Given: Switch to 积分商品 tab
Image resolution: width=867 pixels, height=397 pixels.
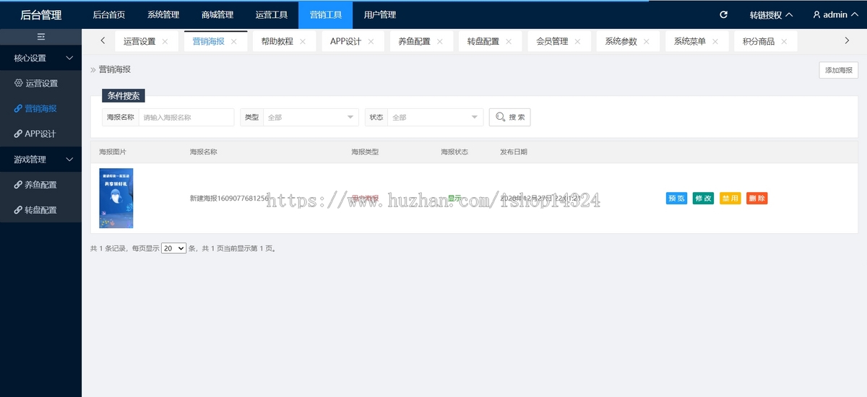Looking at the screenshot, I should click(759, 42).
